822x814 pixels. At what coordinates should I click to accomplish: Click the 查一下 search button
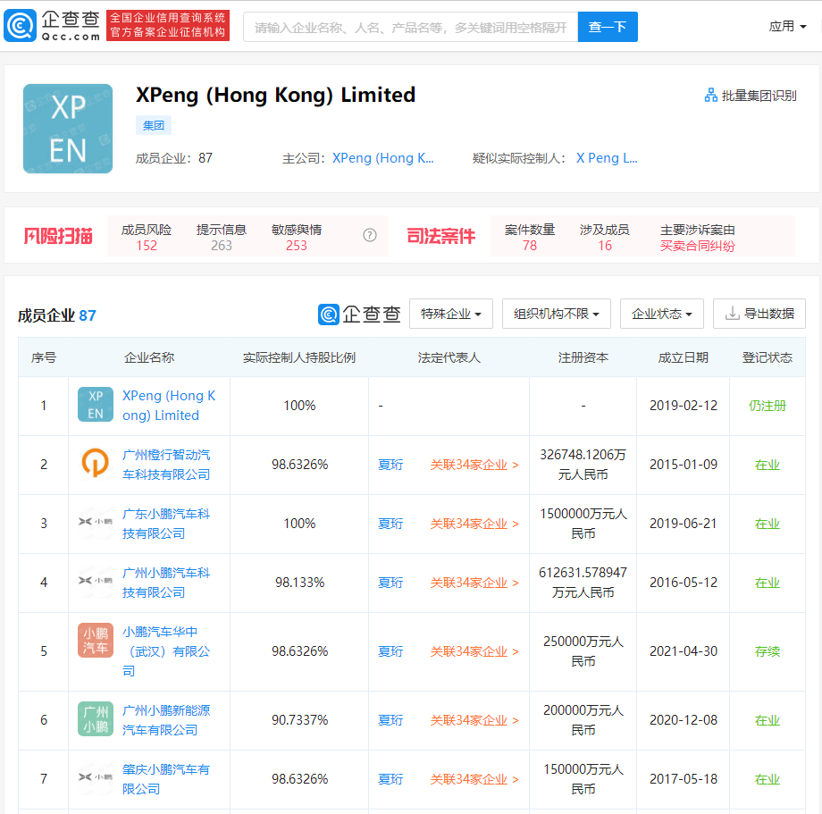coord(608,27)
